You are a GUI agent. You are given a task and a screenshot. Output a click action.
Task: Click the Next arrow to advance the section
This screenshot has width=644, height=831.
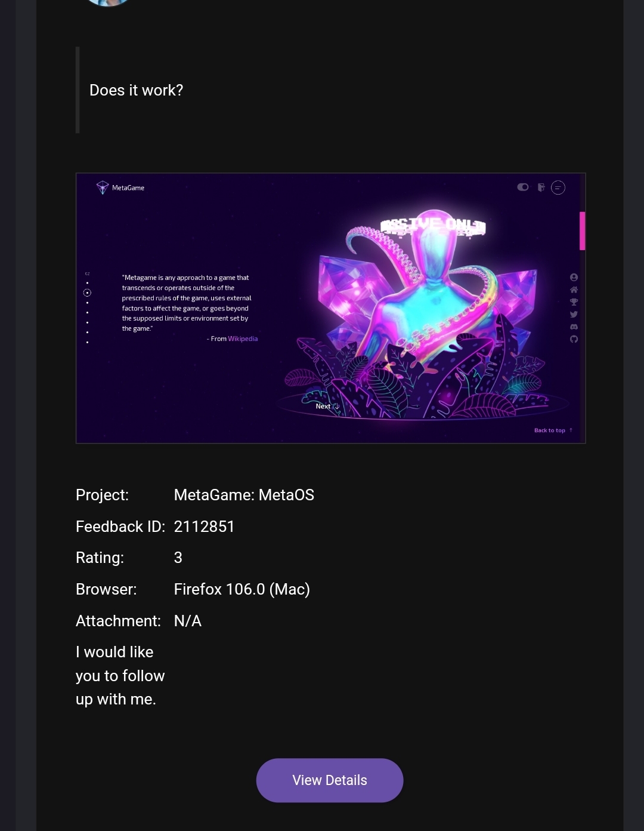pyautogui.click(x=327, y=406)
